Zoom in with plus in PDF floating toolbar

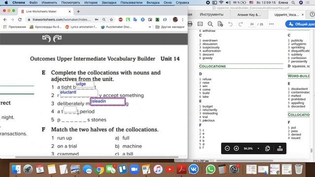click(236, 148)
